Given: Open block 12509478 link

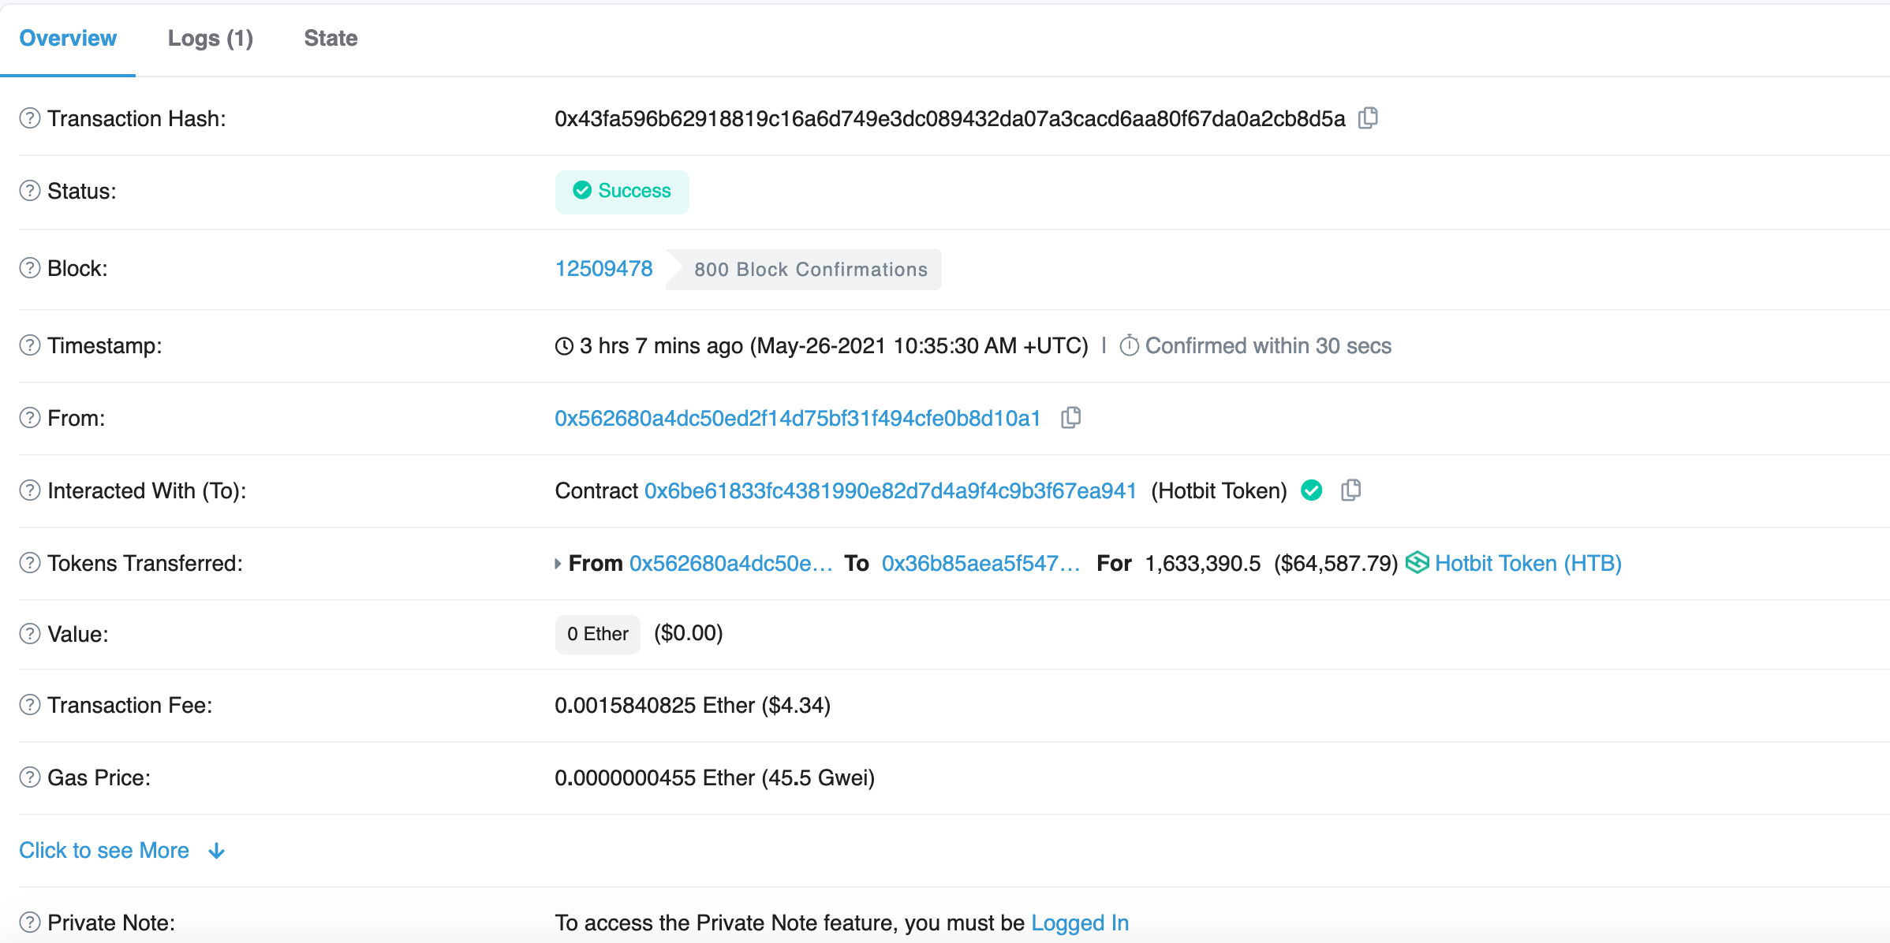Looking at the screenshot, I should tap(603, 269).
